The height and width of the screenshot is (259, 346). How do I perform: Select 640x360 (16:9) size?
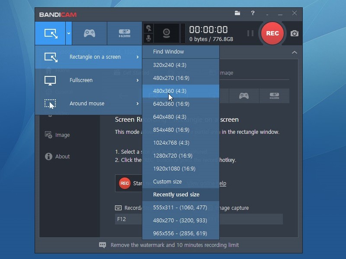pos(181,104)
